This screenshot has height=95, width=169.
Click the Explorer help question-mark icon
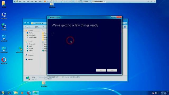point(125,27)
